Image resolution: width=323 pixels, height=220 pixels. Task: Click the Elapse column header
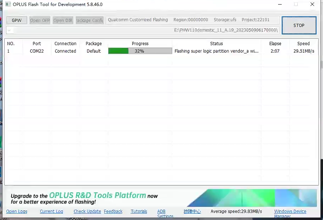[x=275, y=43]
